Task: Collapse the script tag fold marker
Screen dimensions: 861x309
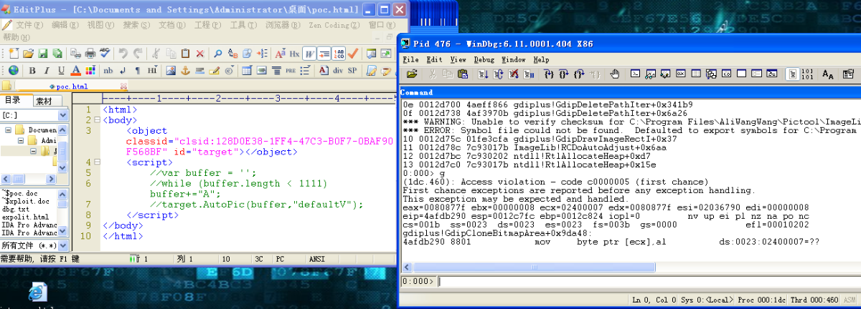Action: coord(98,162)
